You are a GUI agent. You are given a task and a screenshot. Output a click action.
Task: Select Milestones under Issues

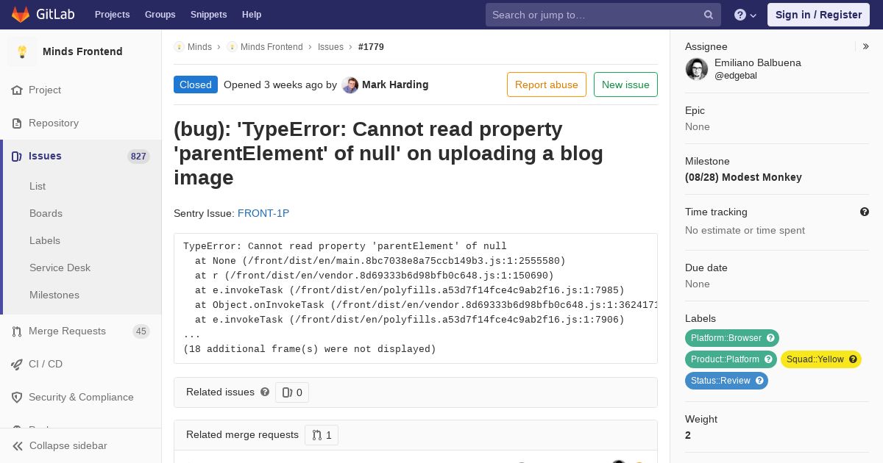(54, 295)
